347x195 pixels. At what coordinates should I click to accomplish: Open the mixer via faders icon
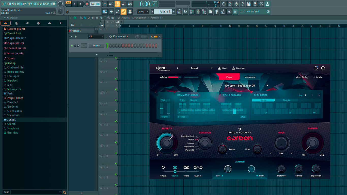pos(198,11)
